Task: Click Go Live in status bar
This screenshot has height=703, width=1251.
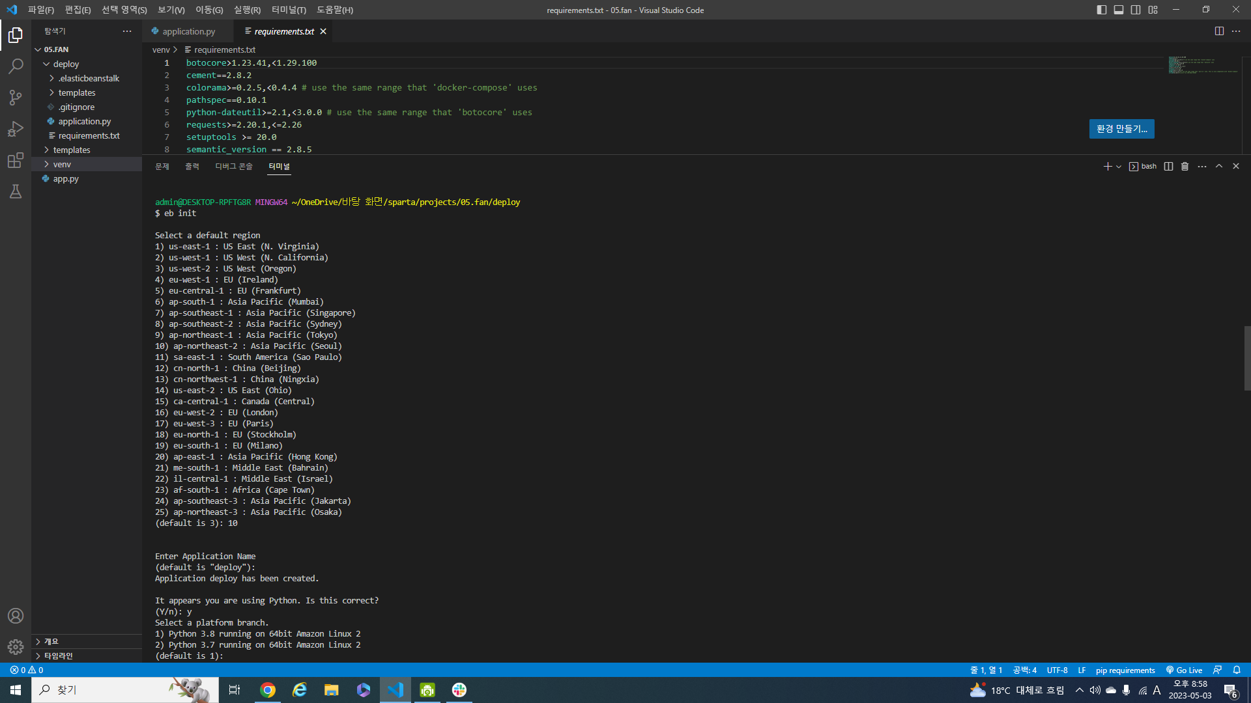Action: (1184, 670)
